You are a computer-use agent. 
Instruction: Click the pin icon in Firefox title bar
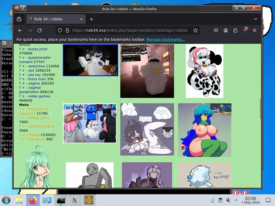23,8
